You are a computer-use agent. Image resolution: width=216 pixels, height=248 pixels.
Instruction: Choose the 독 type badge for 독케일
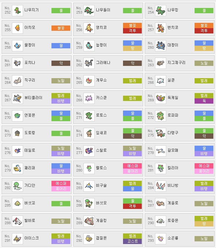[204, 101]
